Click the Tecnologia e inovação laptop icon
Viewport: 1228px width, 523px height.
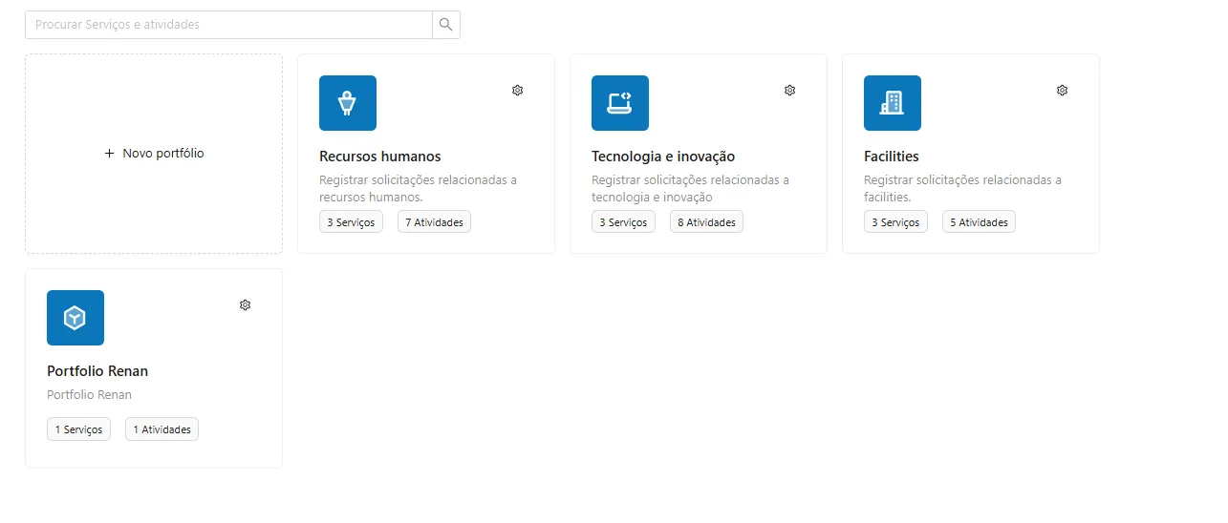[x=620, y=103]
